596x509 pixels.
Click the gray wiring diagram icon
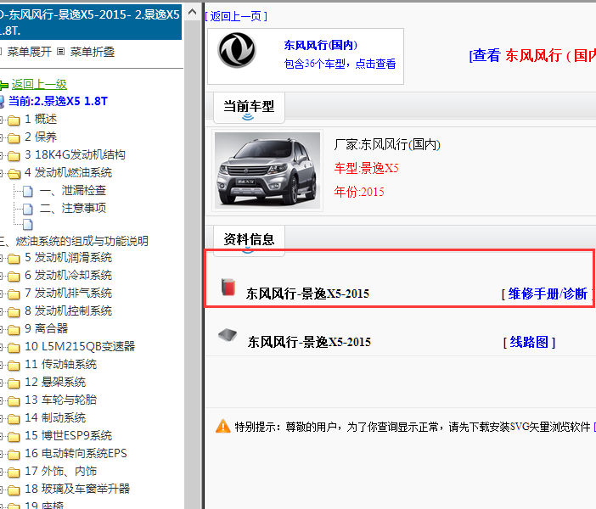pyautogui.click(x=228, y=334)
